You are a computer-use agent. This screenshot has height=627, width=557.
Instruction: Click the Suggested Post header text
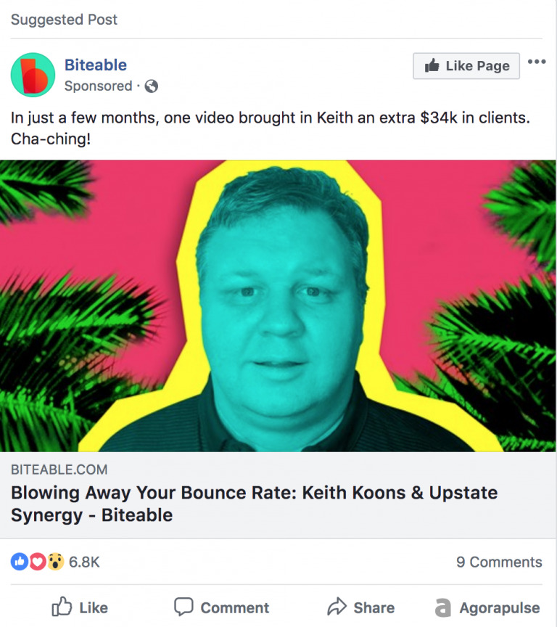(64, 20)
